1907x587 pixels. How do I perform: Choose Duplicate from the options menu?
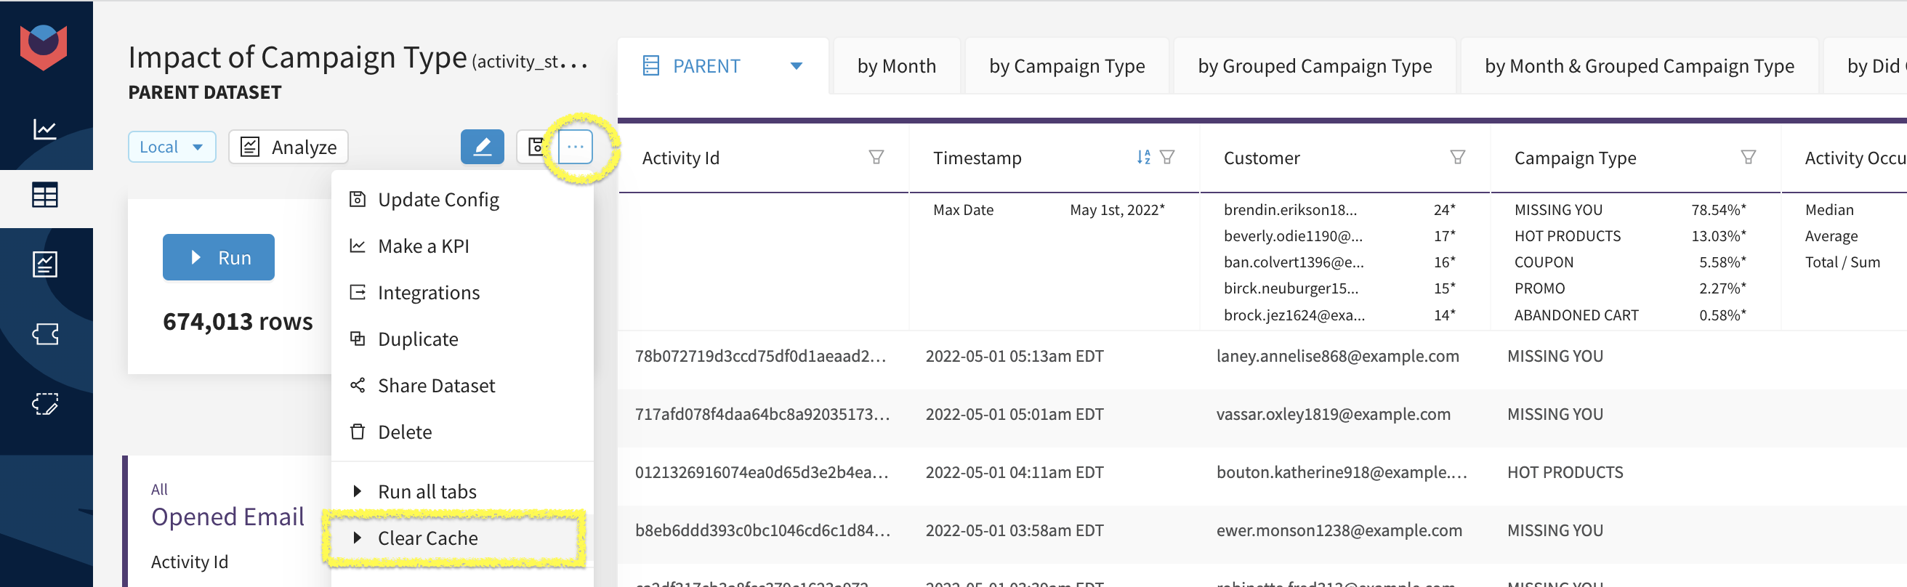pyautogui.click(x=418, y=339)
